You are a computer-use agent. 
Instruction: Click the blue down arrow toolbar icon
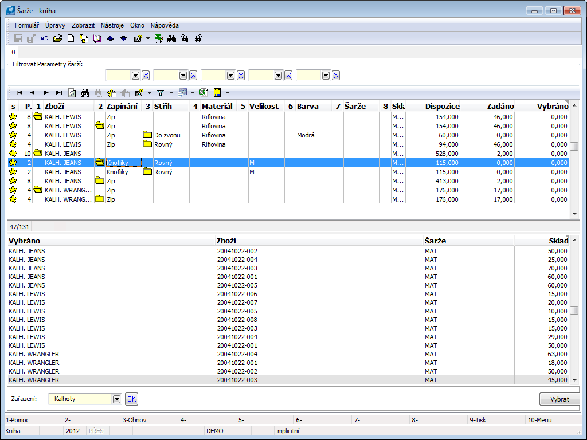click(x=123, y=38)
